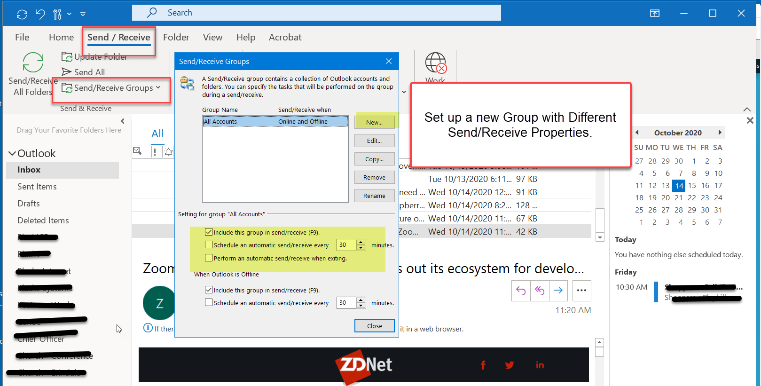Click the Work Offline globe icon

(x=436, y=63)
